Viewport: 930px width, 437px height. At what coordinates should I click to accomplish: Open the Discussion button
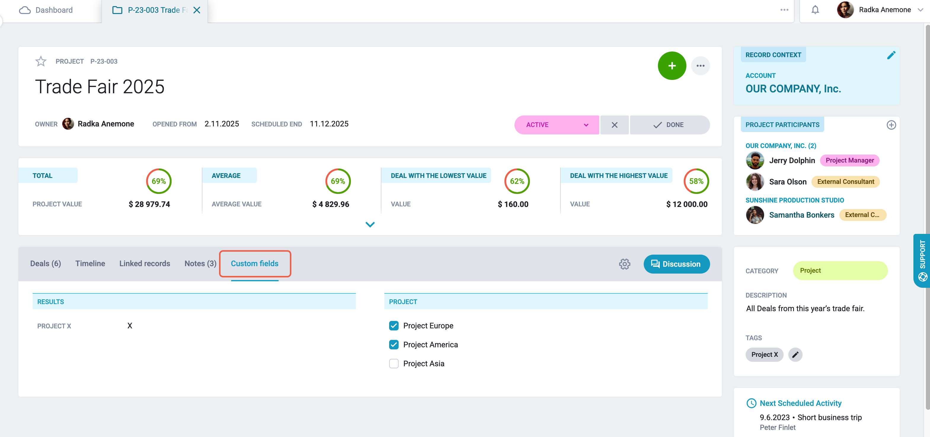[x=676, y=264]
